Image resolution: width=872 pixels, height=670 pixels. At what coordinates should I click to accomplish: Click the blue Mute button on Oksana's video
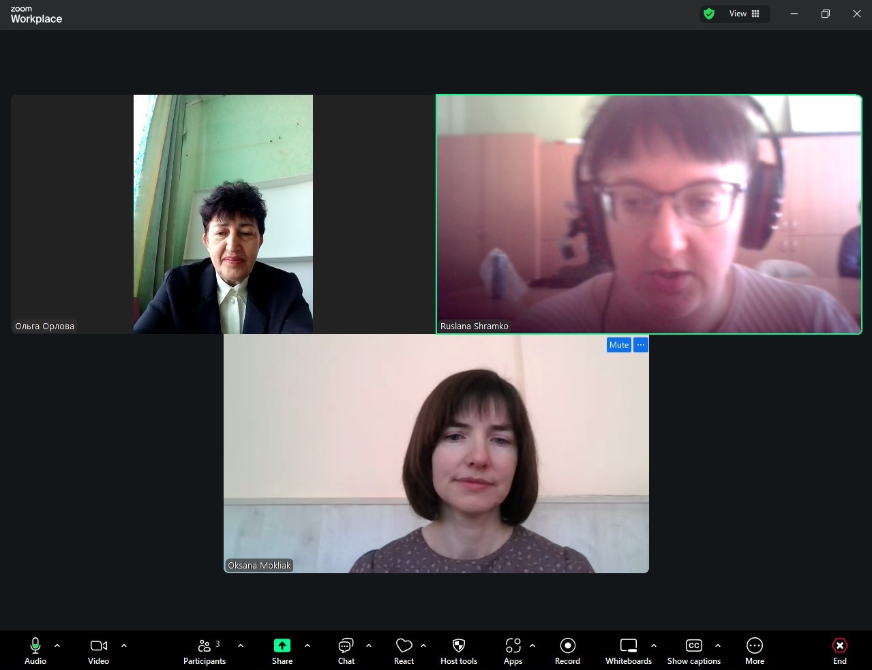tap(618, 345)
